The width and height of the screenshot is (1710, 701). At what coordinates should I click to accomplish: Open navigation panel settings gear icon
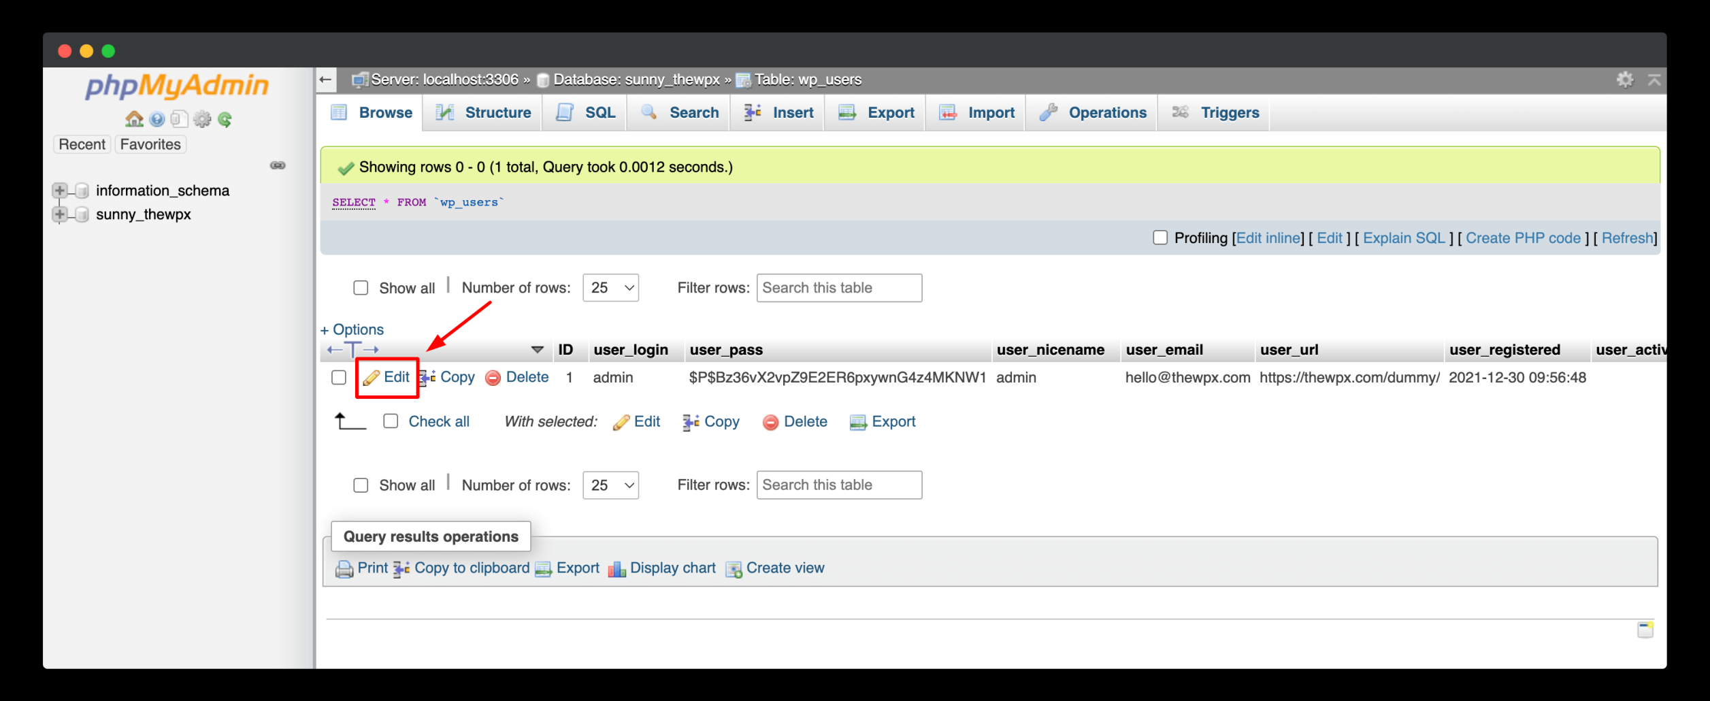(x=202, y=120)
